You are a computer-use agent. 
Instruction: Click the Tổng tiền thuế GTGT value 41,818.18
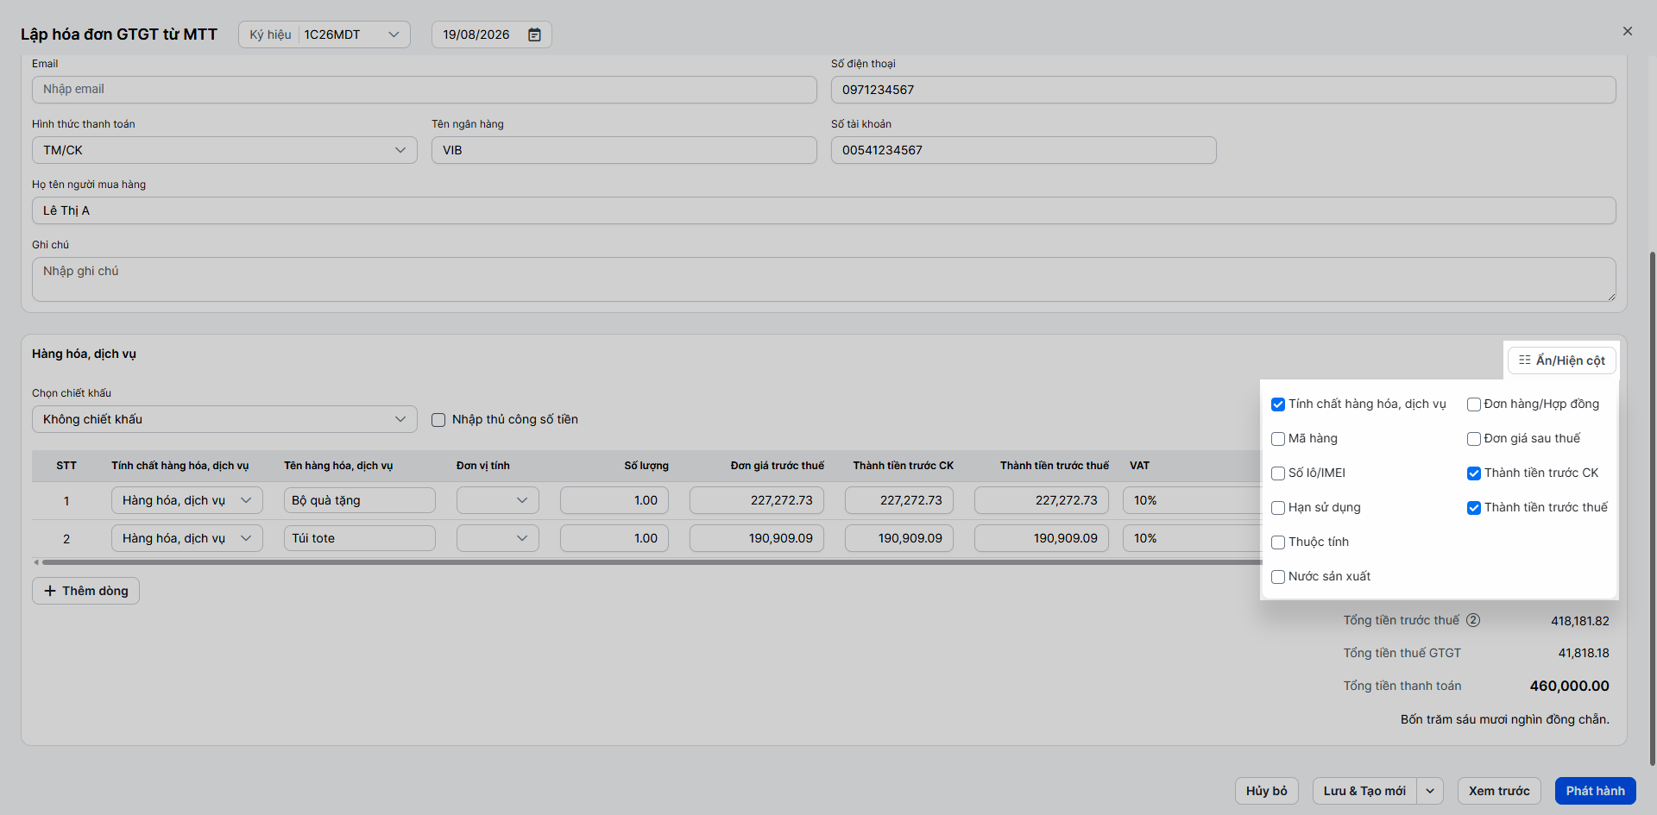point(1584,654)
